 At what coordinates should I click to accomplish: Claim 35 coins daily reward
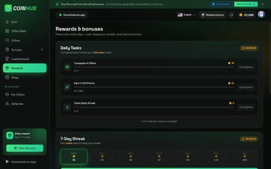coord(25,148)
